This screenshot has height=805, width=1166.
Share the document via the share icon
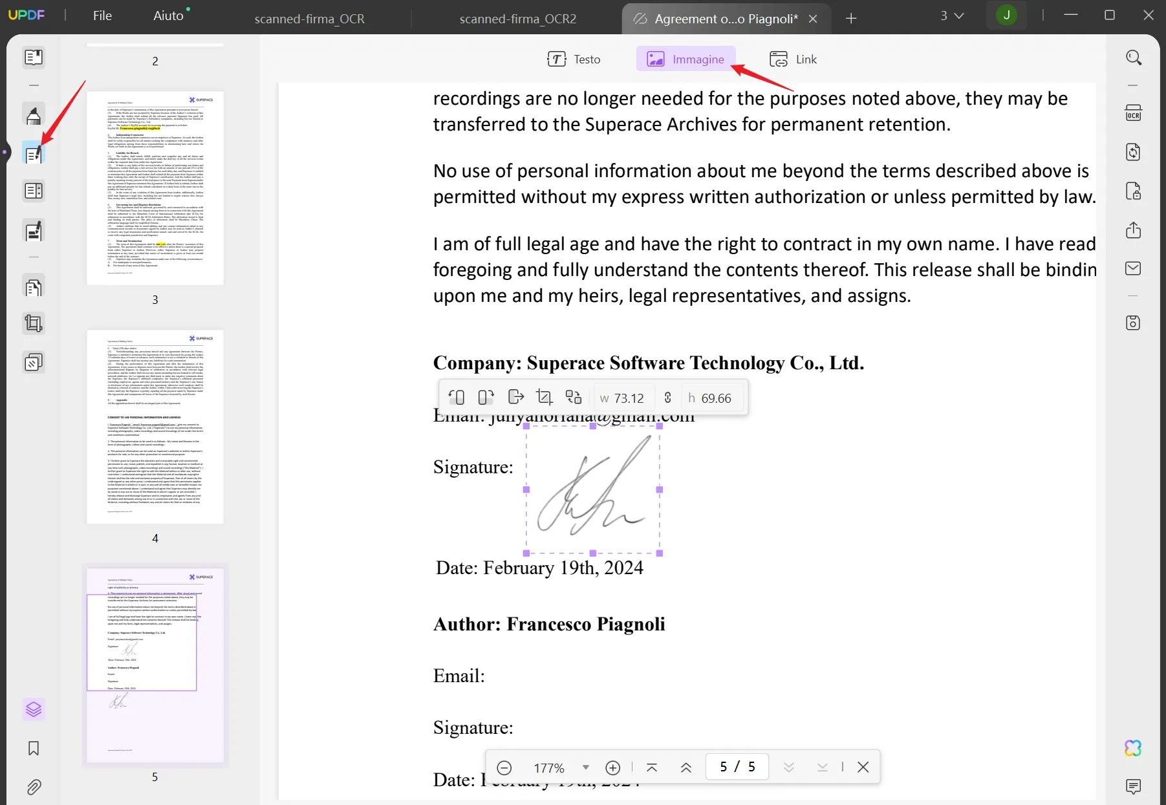1133,230
